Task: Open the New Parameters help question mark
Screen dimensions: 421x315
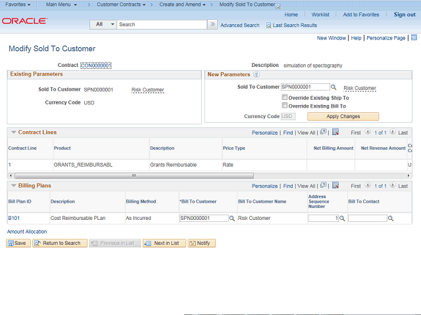Action: (x=257, y=74)
